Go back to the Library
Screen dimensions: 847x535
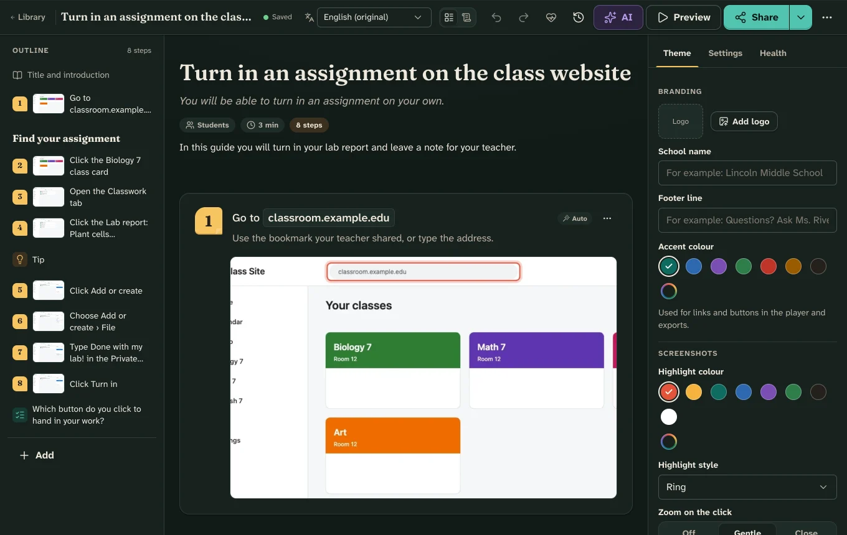tap(28, 17)
